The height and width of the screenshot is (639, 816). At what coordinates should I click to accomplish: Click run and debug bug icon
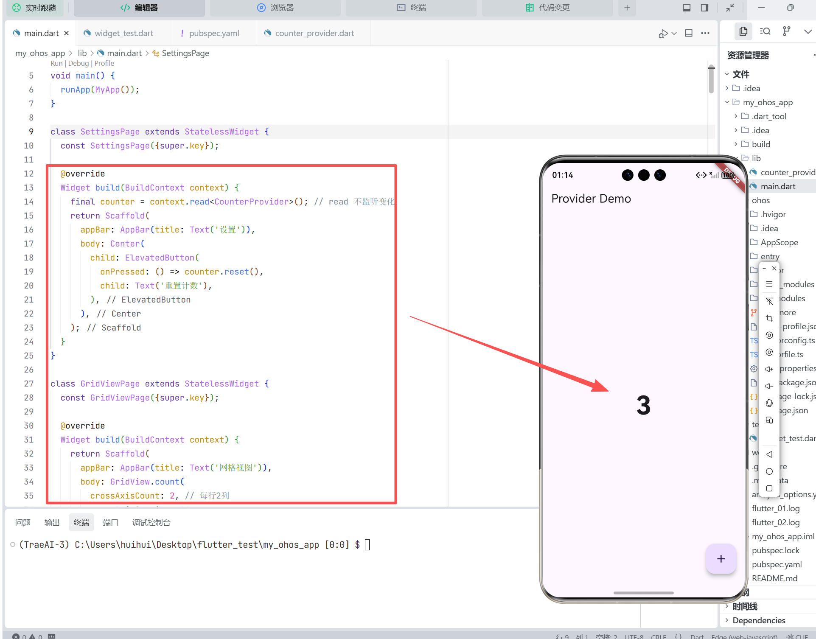tap(663, 34)
